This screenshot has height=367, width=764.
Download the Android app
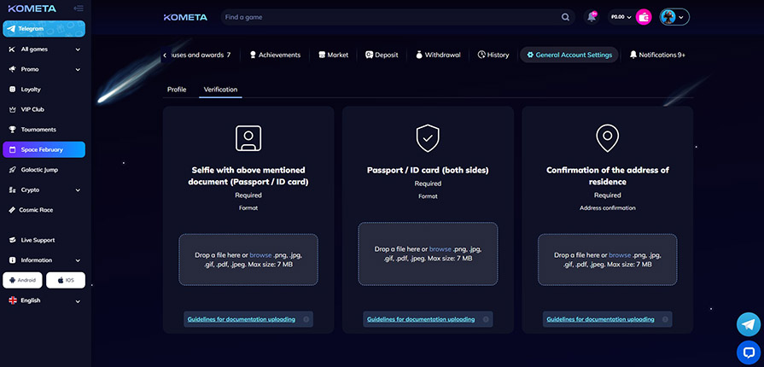(x=22, y=280)
